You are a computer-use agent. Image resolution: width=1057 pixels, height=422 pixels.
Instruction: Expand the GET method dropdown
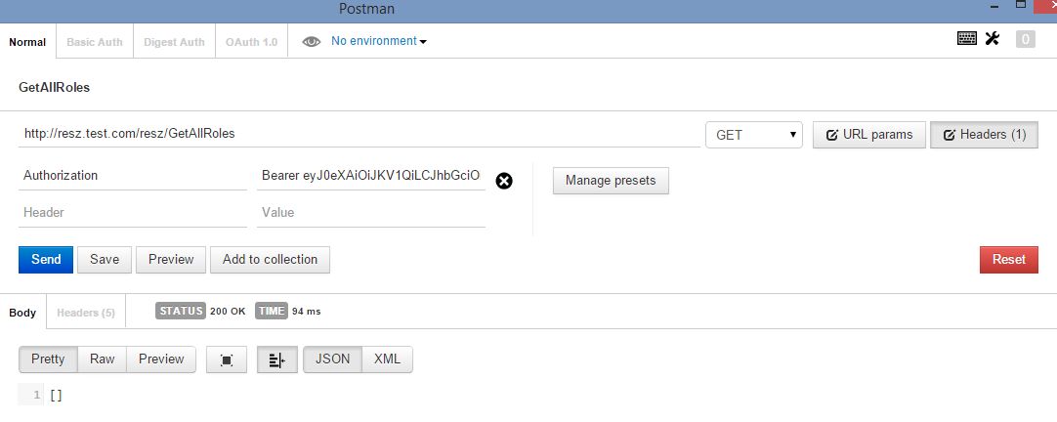tap(753, 135)
